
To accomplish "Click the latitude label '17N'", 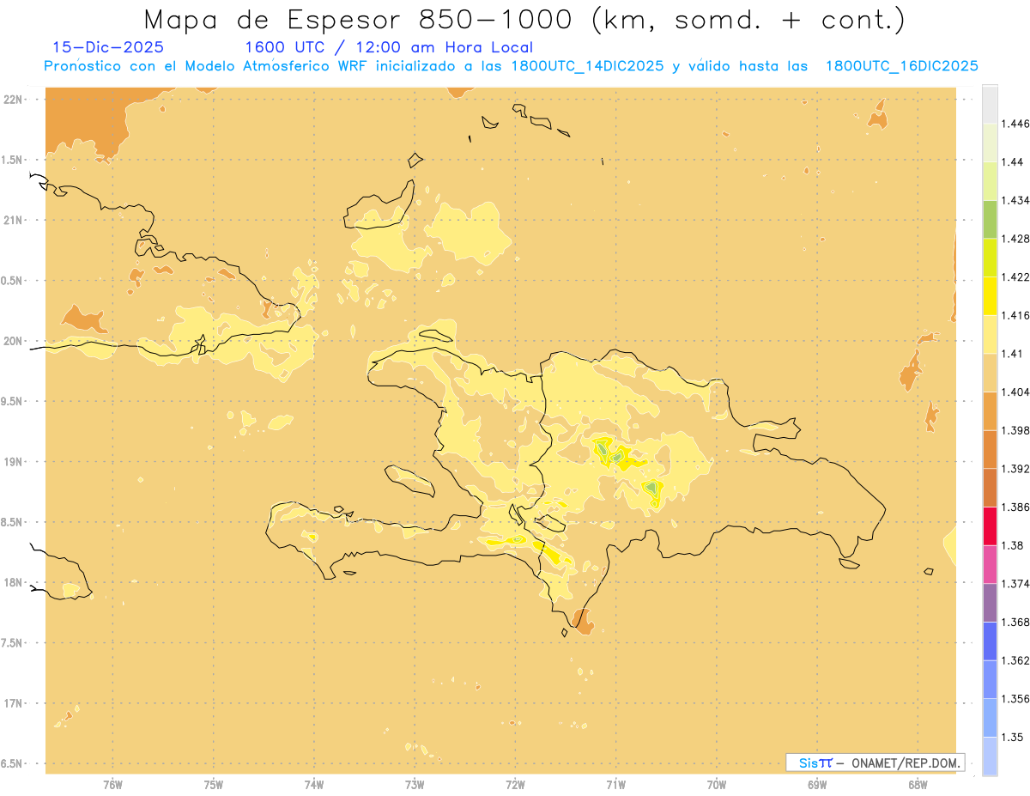I will click(x=14, y=703).
